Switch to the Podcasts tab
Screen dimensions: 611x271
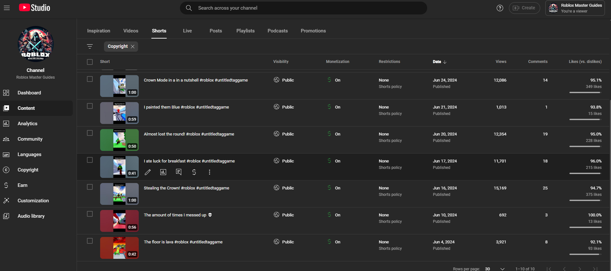point(277,31)
